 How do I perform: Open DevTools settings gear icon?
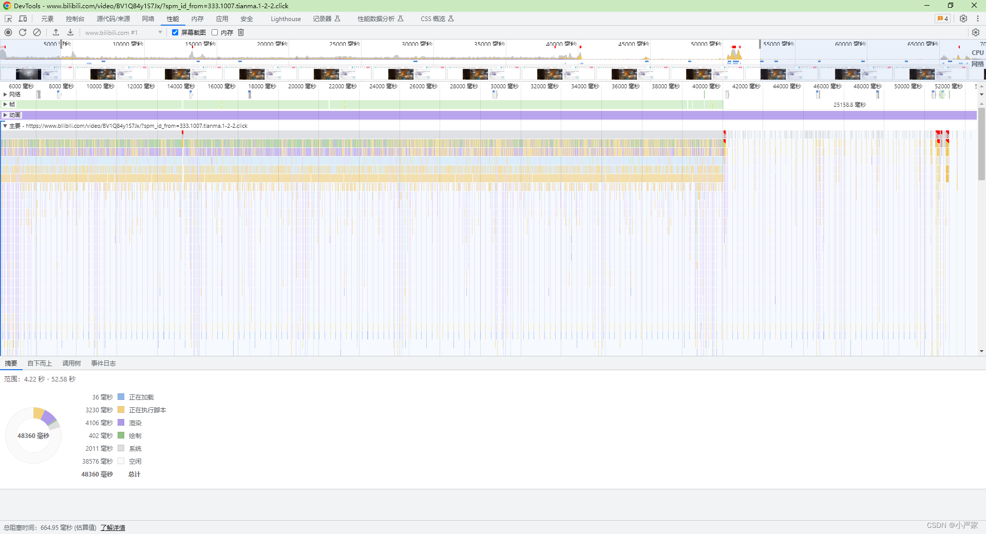963,18
